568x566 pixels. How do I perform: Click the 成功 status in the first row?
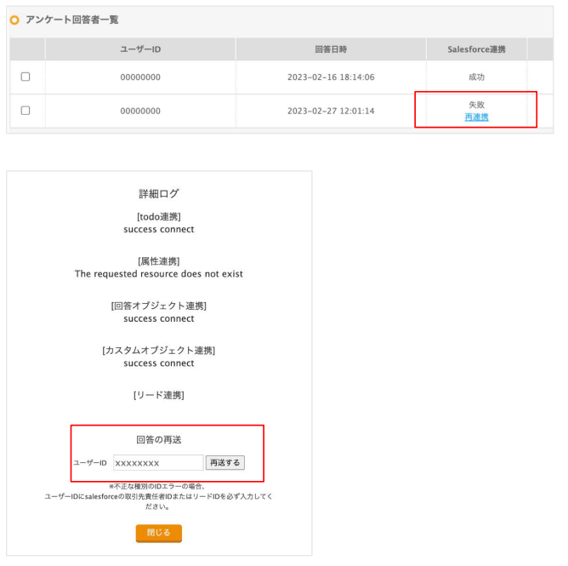476,77
